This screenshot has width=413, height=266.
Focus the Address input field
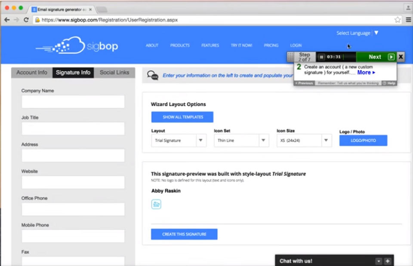73,156
